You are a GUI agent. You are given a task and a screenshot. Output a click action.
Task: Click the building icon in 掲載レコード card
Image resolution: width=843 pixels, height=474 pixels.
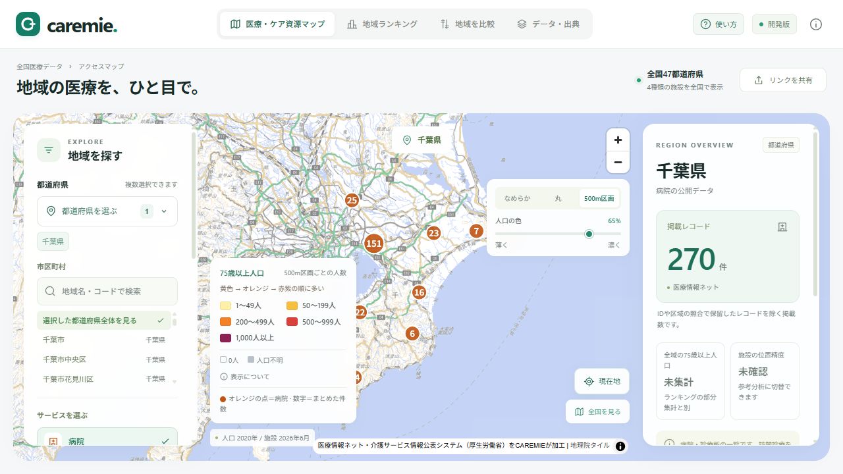(782, 226)
